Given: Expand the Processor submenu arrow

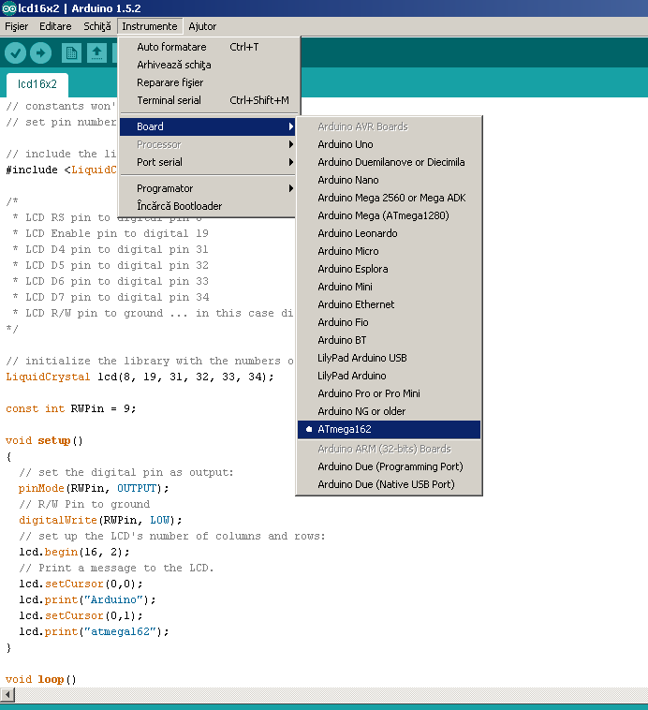Looking at the screenshot, I should pyautogui.click(x=291, y=144).
